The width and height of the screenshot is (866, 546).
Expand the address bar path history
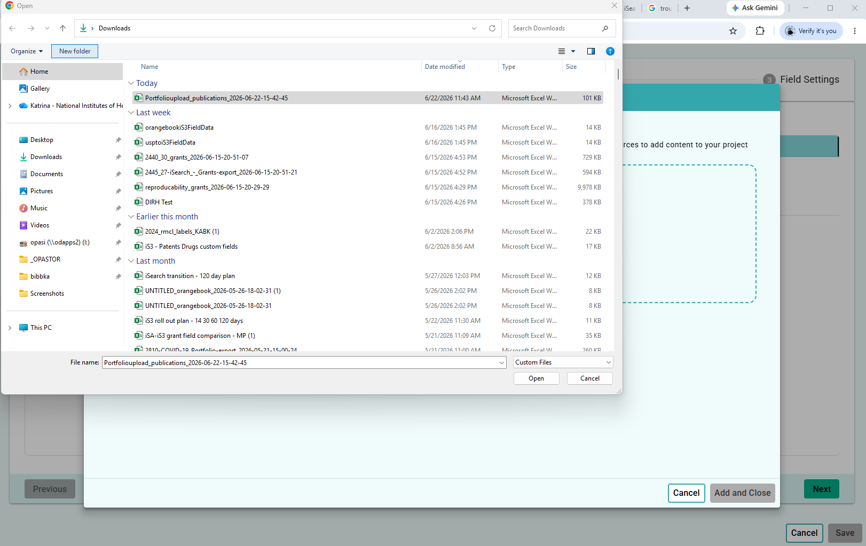pos(474,28)
